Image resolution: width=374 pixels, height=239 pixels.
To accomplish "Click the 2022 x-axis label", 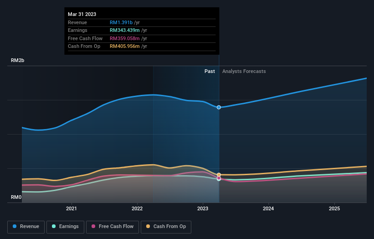I will coord(137,209).
